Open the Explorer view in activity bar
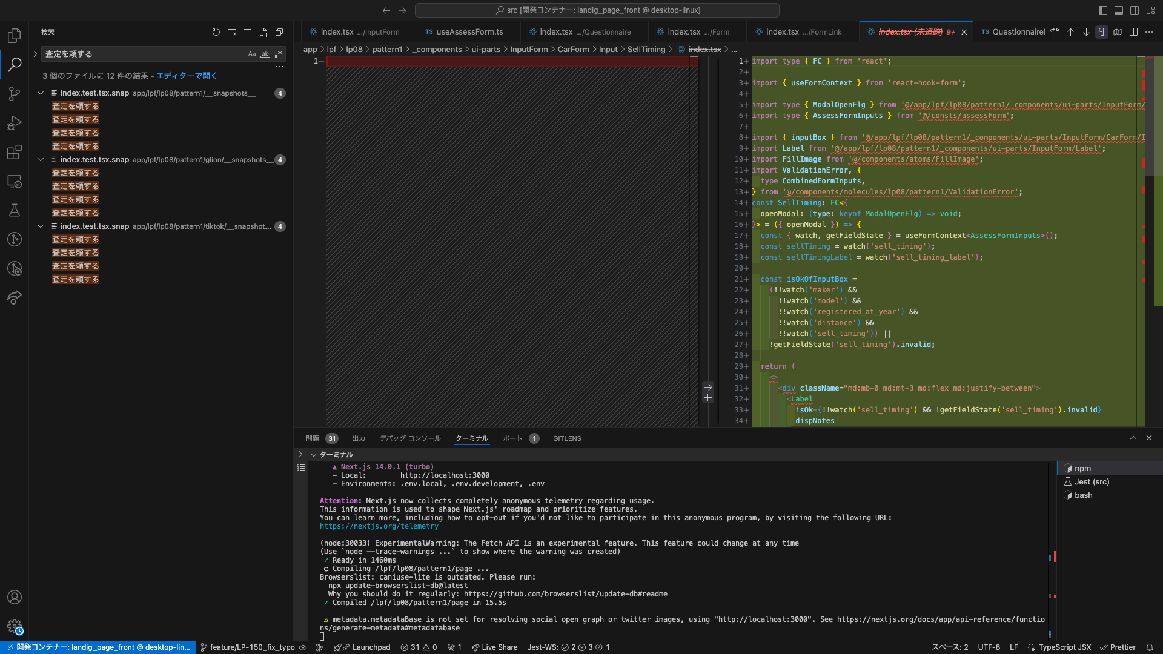1163x654 pixels. [15, 36]
